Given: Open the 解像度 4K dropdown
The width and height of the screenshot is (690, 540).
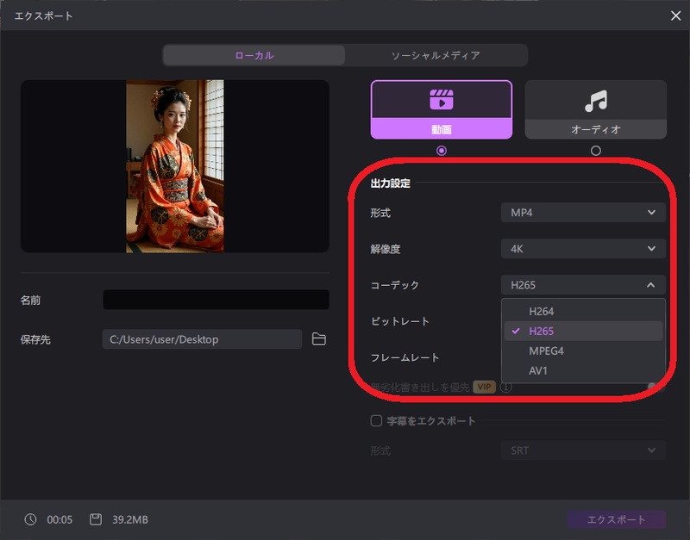Looking at the screenshot, I should (x=583, y=248).
